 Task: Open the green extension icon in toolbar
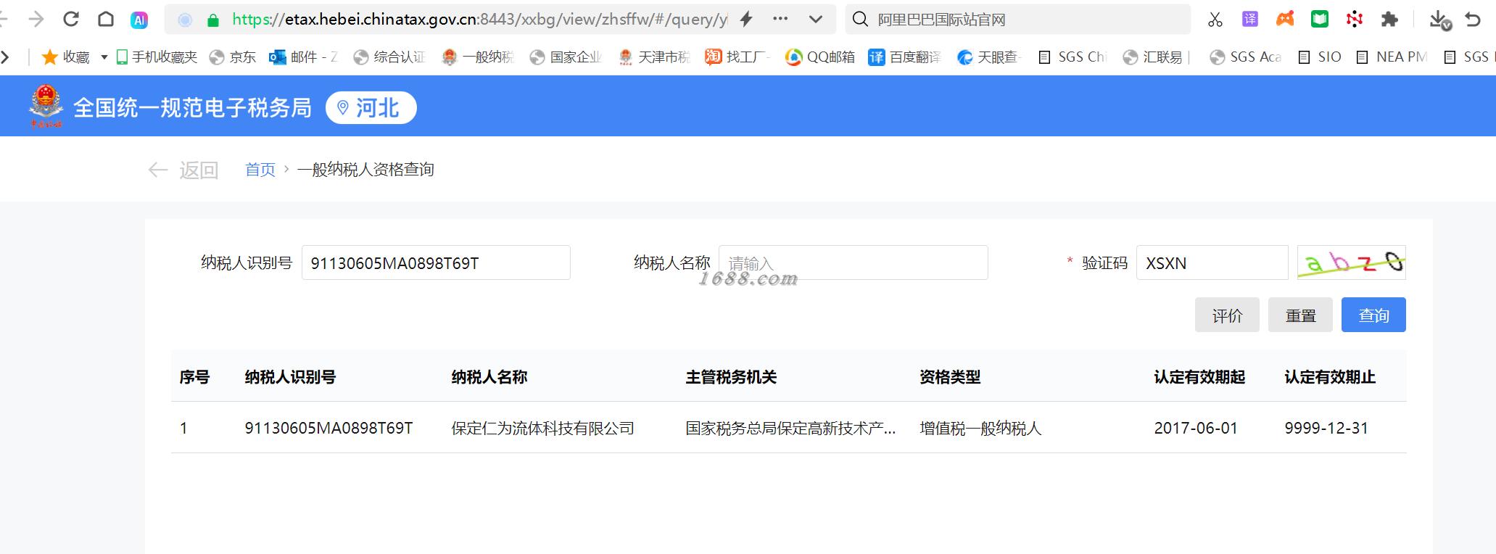(x=1320, y=20)
